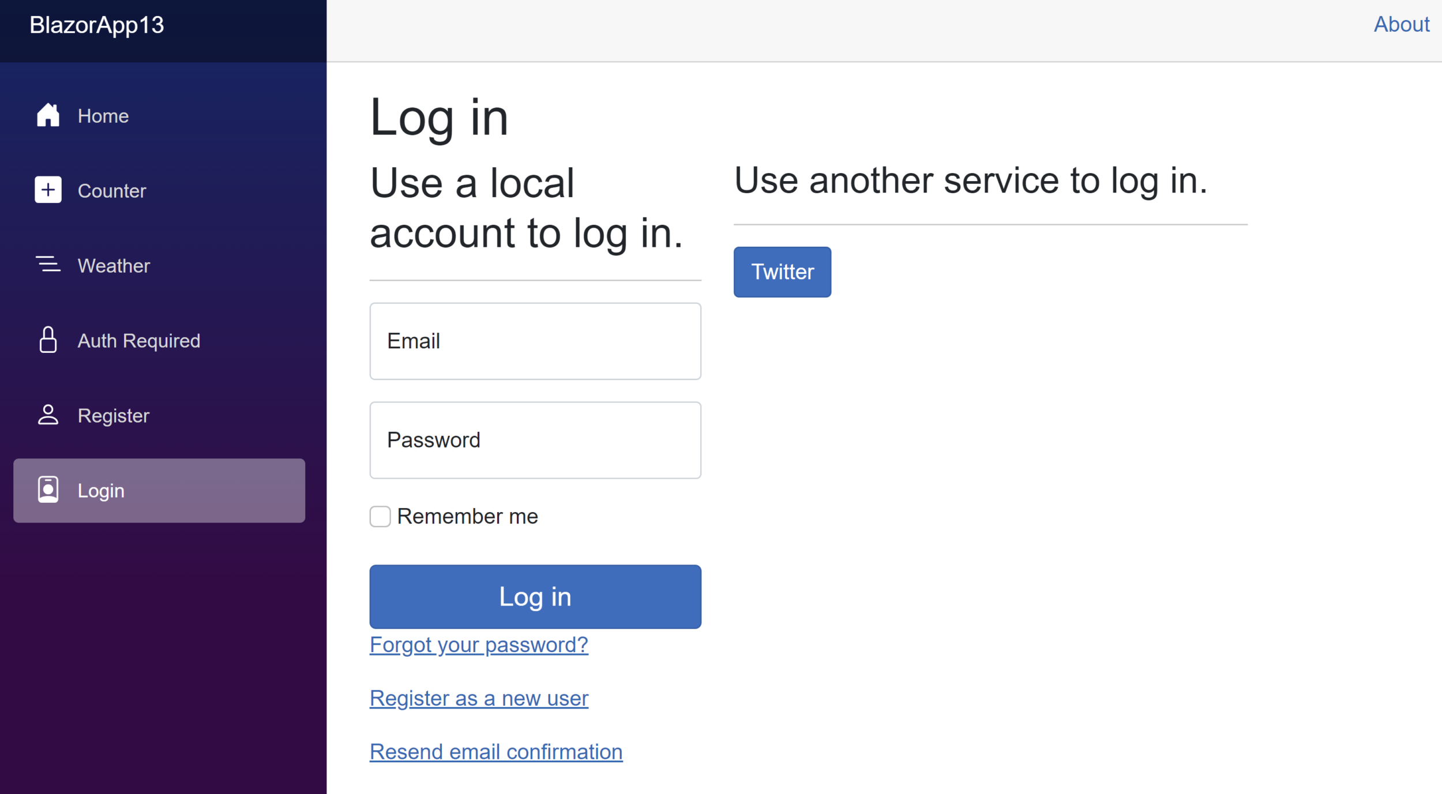This screenshot has width=1442, height=794.
Task: Focus the Email input field
Action: coord(535,341)
